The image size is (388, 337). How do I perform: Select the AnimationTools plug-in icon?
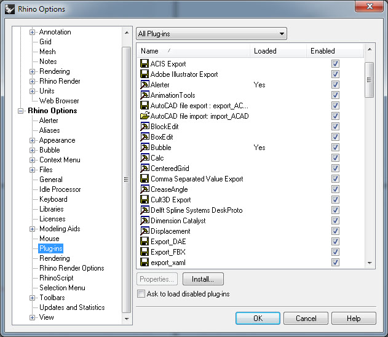[145, 95]
